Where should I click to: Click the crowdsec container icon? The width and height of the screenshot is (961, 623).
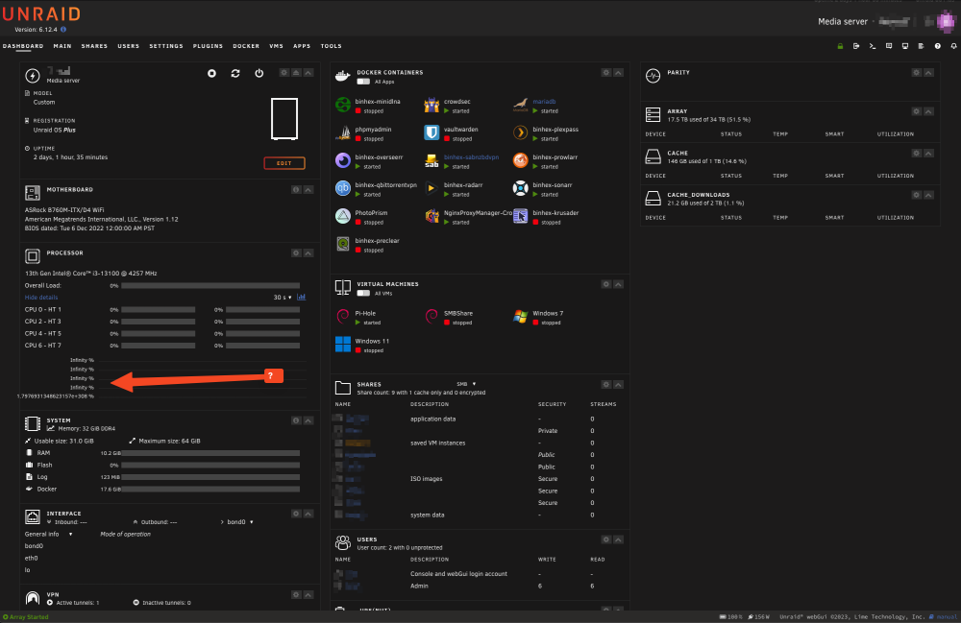click(x=432, y=105)
